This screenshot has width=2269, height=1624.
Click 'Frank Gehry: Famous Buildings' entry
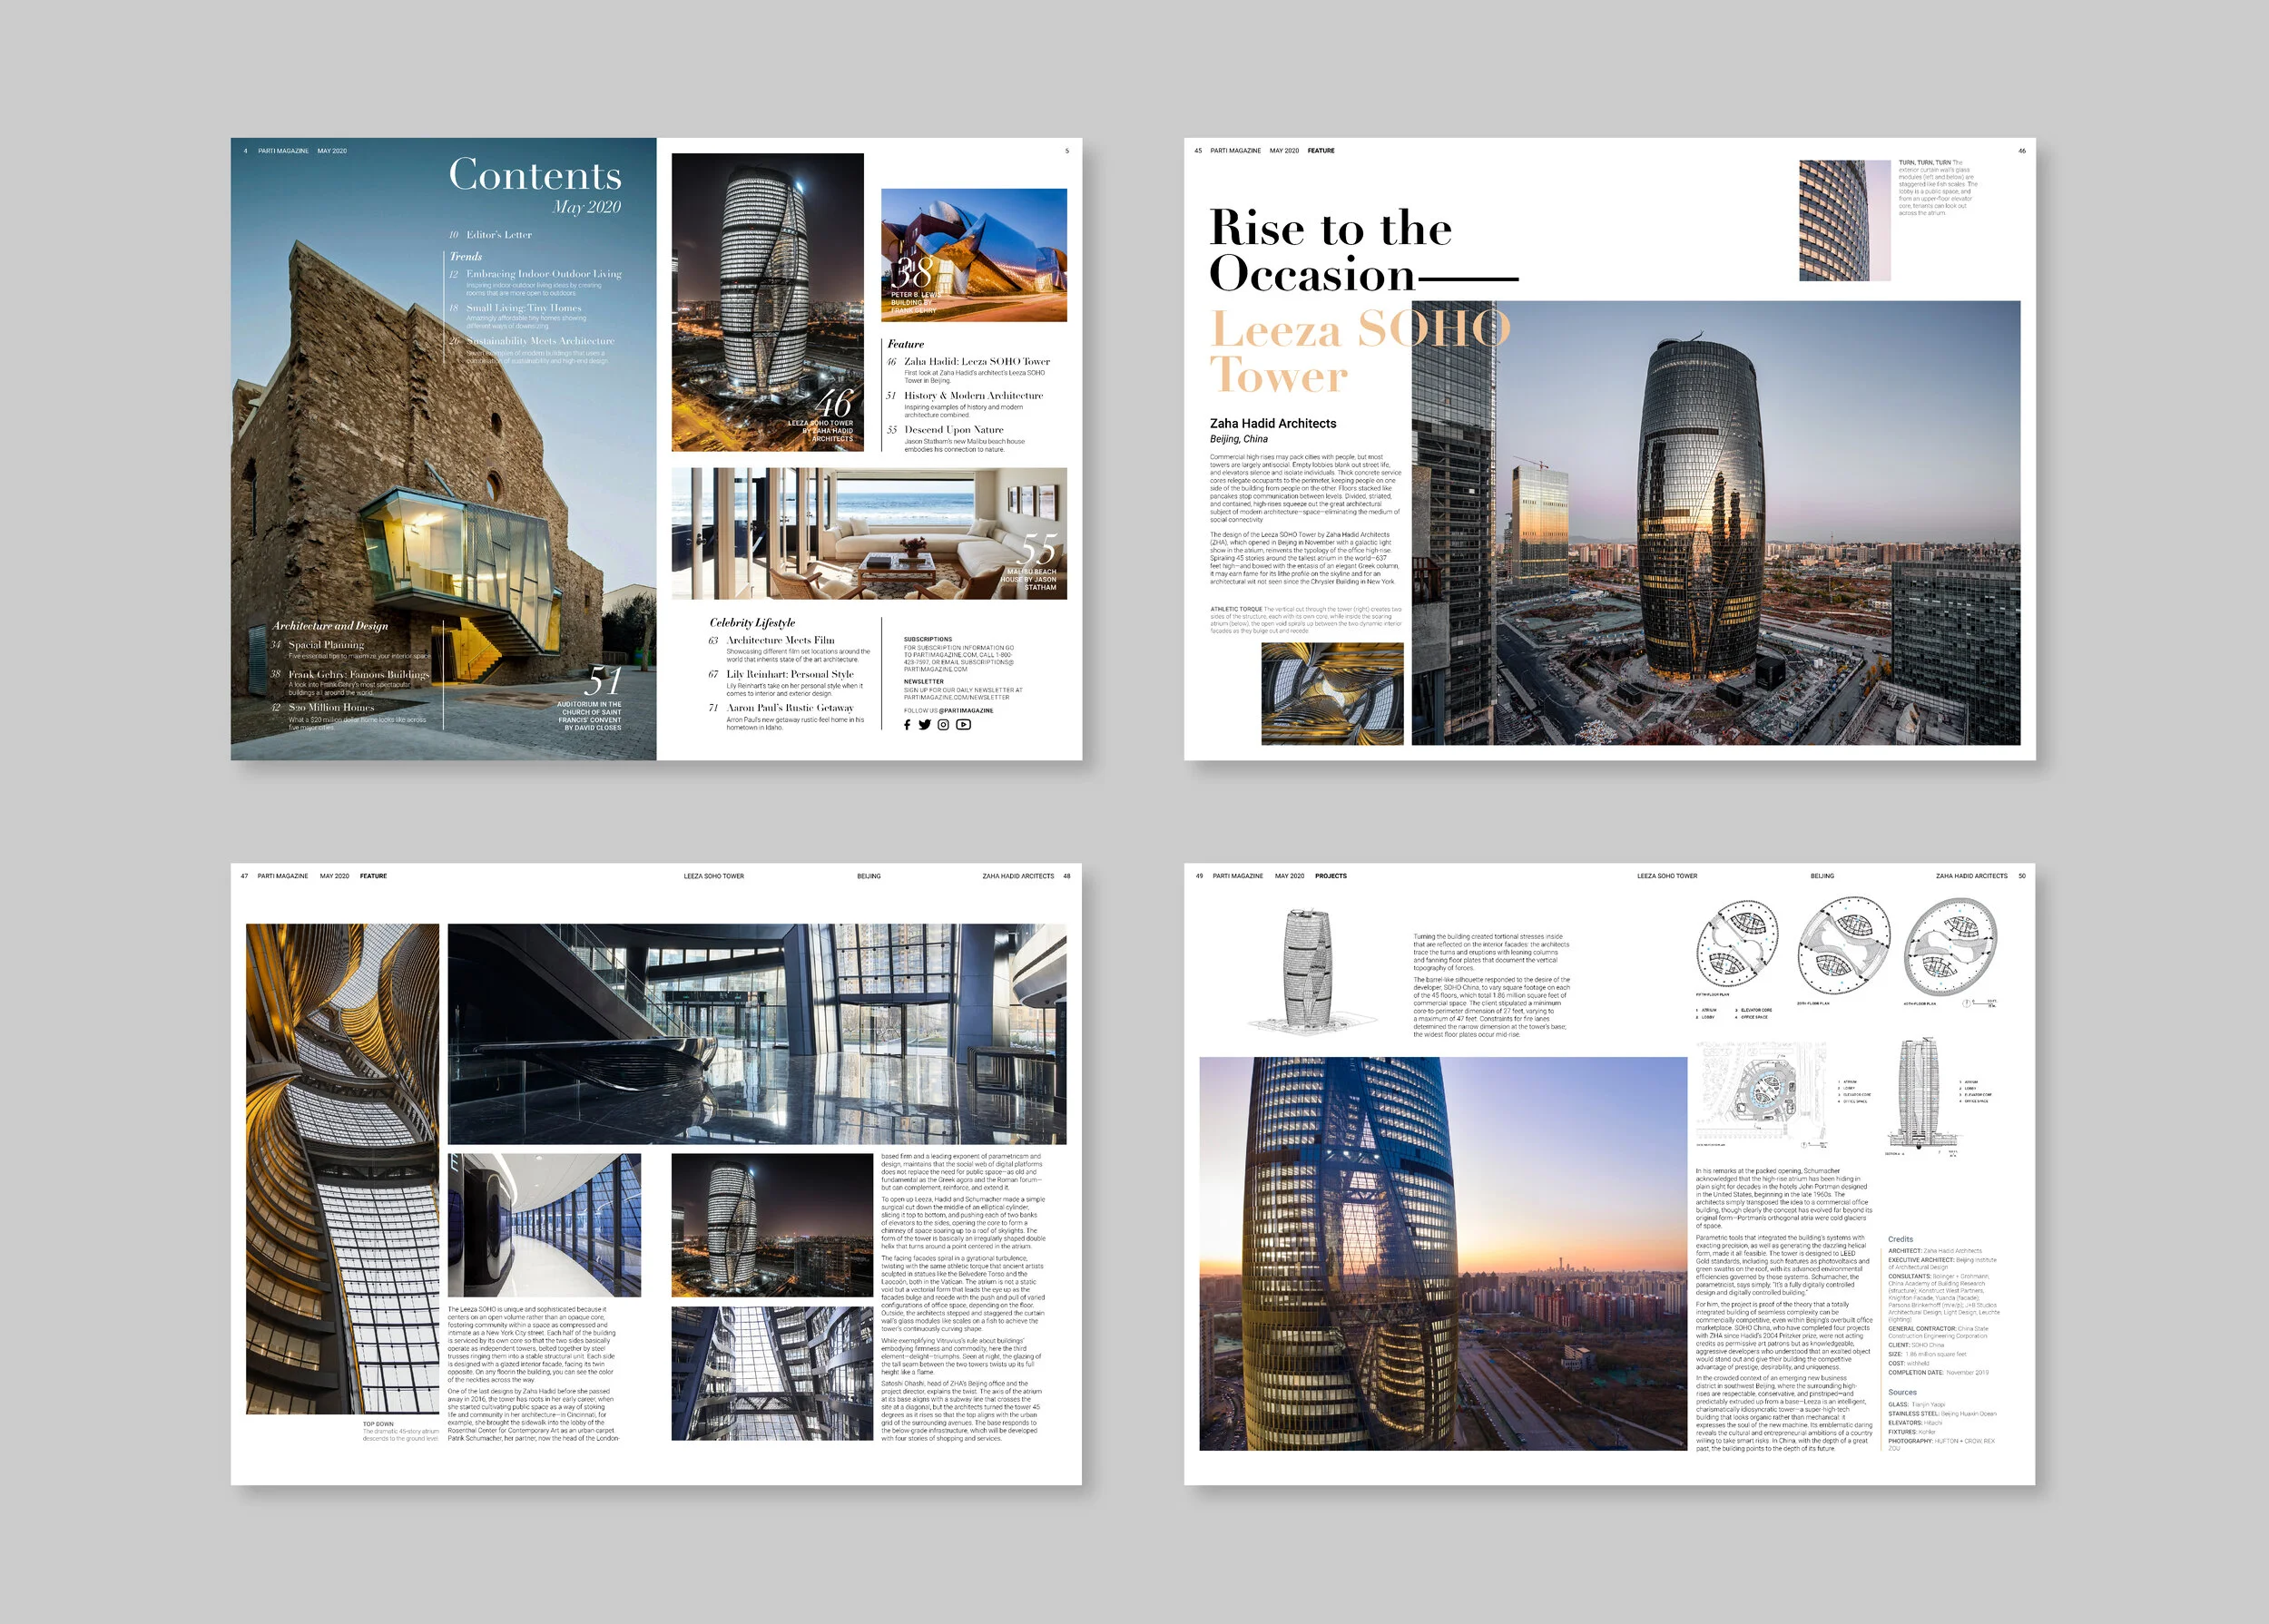tap(359, 675)
